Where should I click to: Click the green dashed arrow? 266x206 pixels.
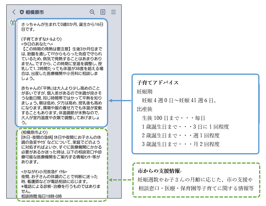(120, 180)
